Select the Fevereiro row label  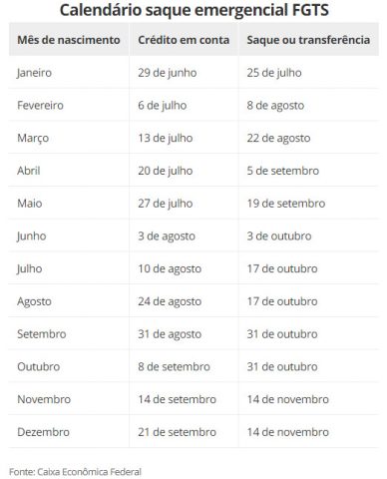40,105
